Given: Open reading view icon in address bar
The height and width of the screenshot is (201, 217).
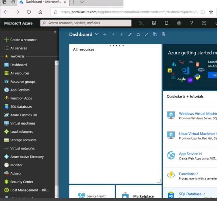Looking at the screenshot, I should tap(203, 12).
